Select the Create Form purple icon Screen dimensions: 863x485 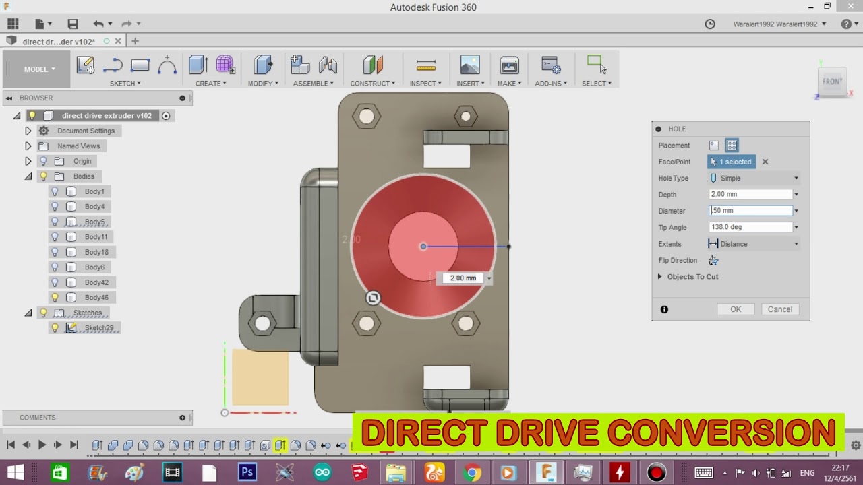225,65
